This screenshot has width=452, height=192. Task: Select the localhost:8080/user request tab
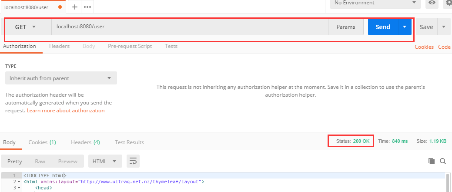coord(33,7)
